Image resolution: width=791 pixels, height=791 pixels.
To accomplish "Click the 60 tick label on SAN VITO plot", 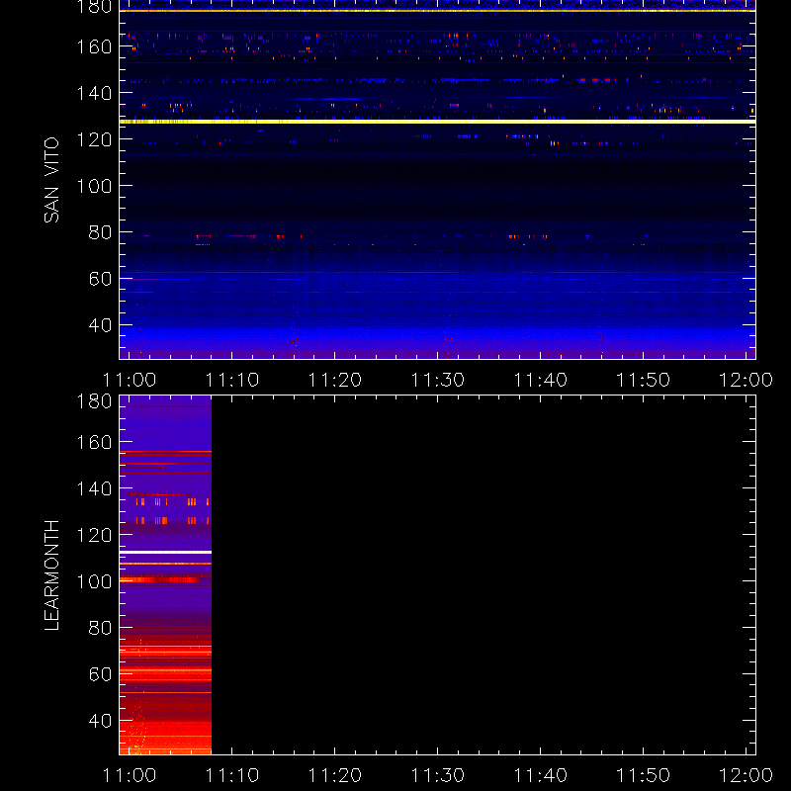I will (100, 279).
